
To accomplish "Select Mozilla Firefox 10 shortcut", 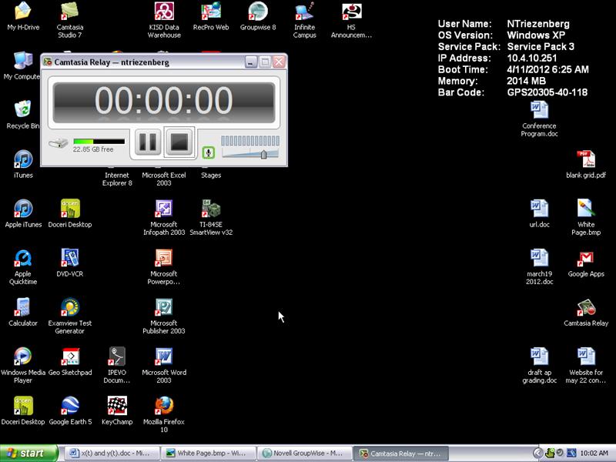I will [x=164, y=414].
